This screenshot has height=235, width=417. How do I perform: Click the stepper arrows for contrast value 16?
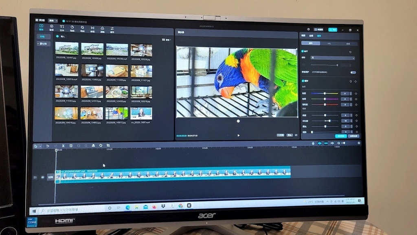point(351,121)
